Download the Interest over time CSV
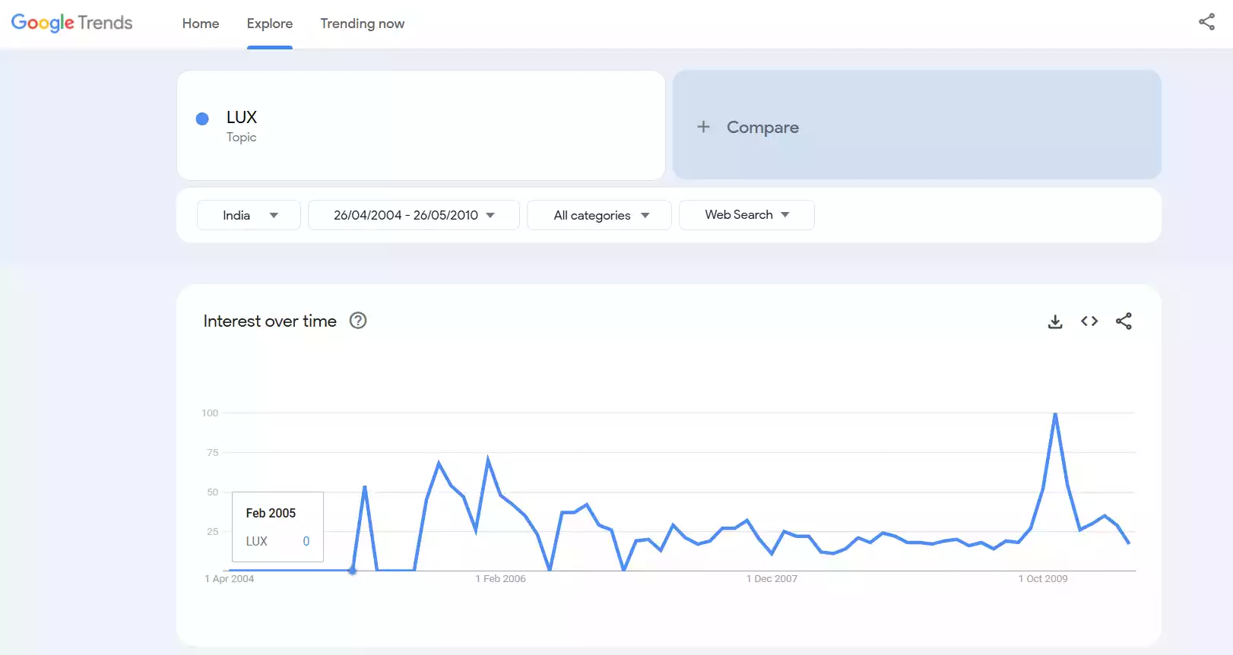1233x655 pixels. [x=1055, y=321]
